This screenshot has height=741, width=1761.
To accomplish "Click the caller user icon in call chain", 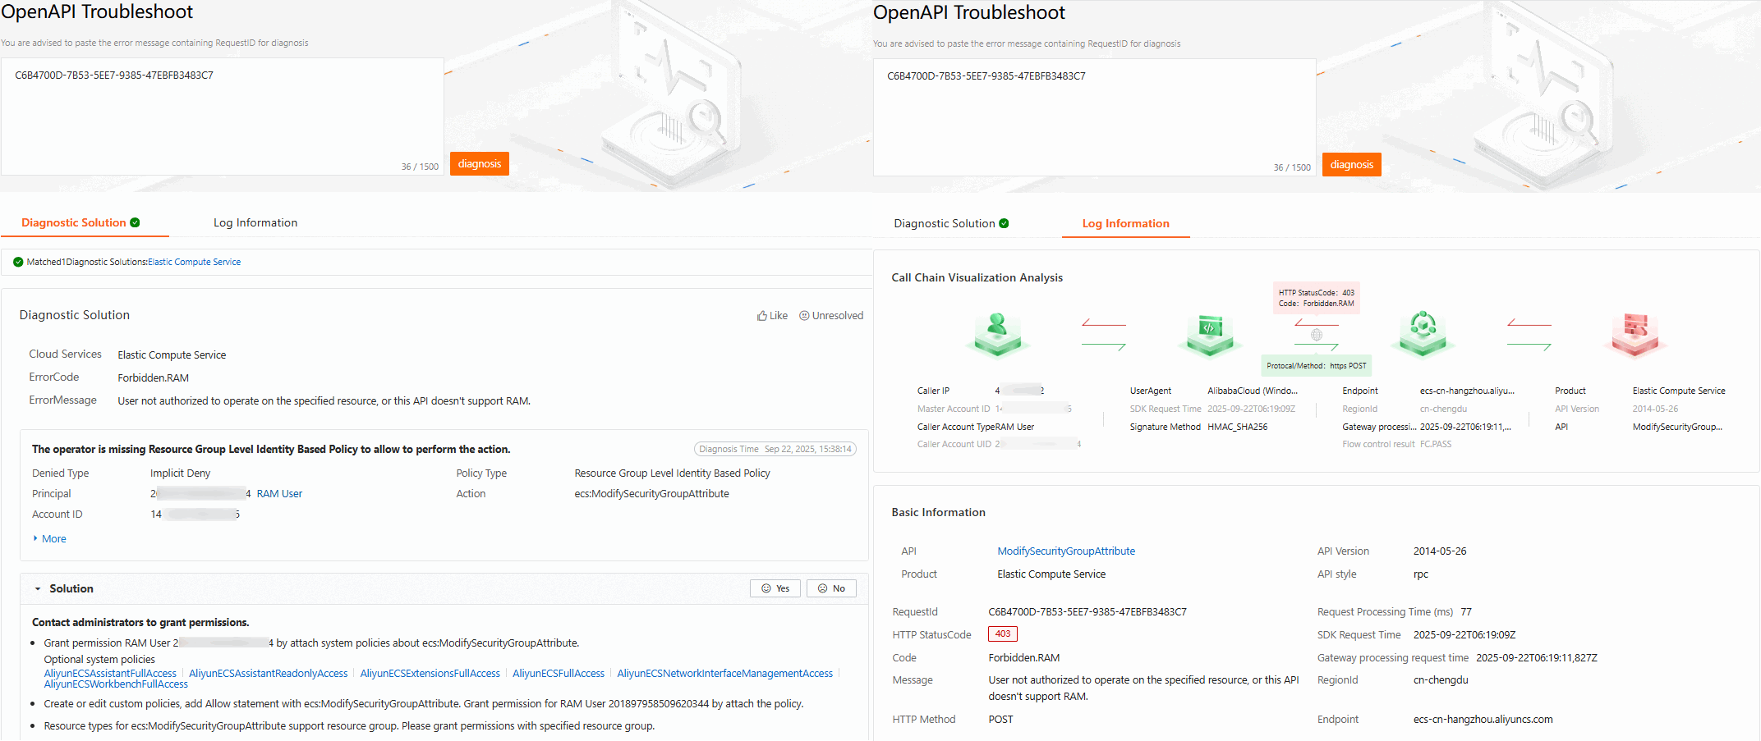I will pyautogui.click(x=997, y=334).
